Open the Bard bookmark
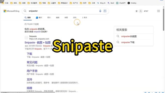This screenshot has height=93, width=165. point(111,3)
